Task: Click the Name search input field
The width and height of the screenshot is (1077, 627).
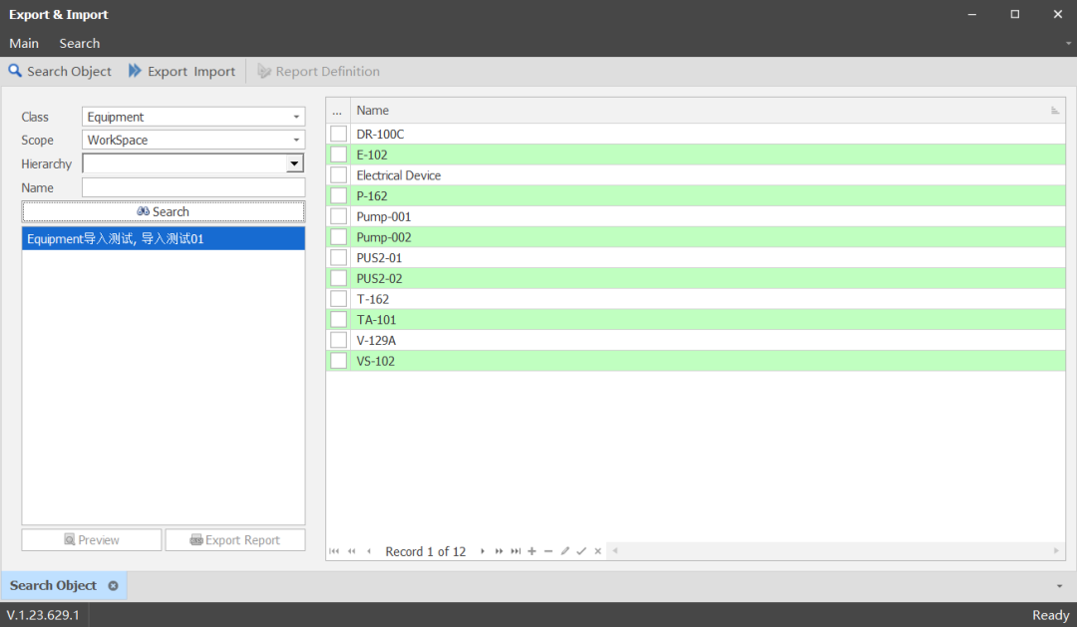Action: 193,187
